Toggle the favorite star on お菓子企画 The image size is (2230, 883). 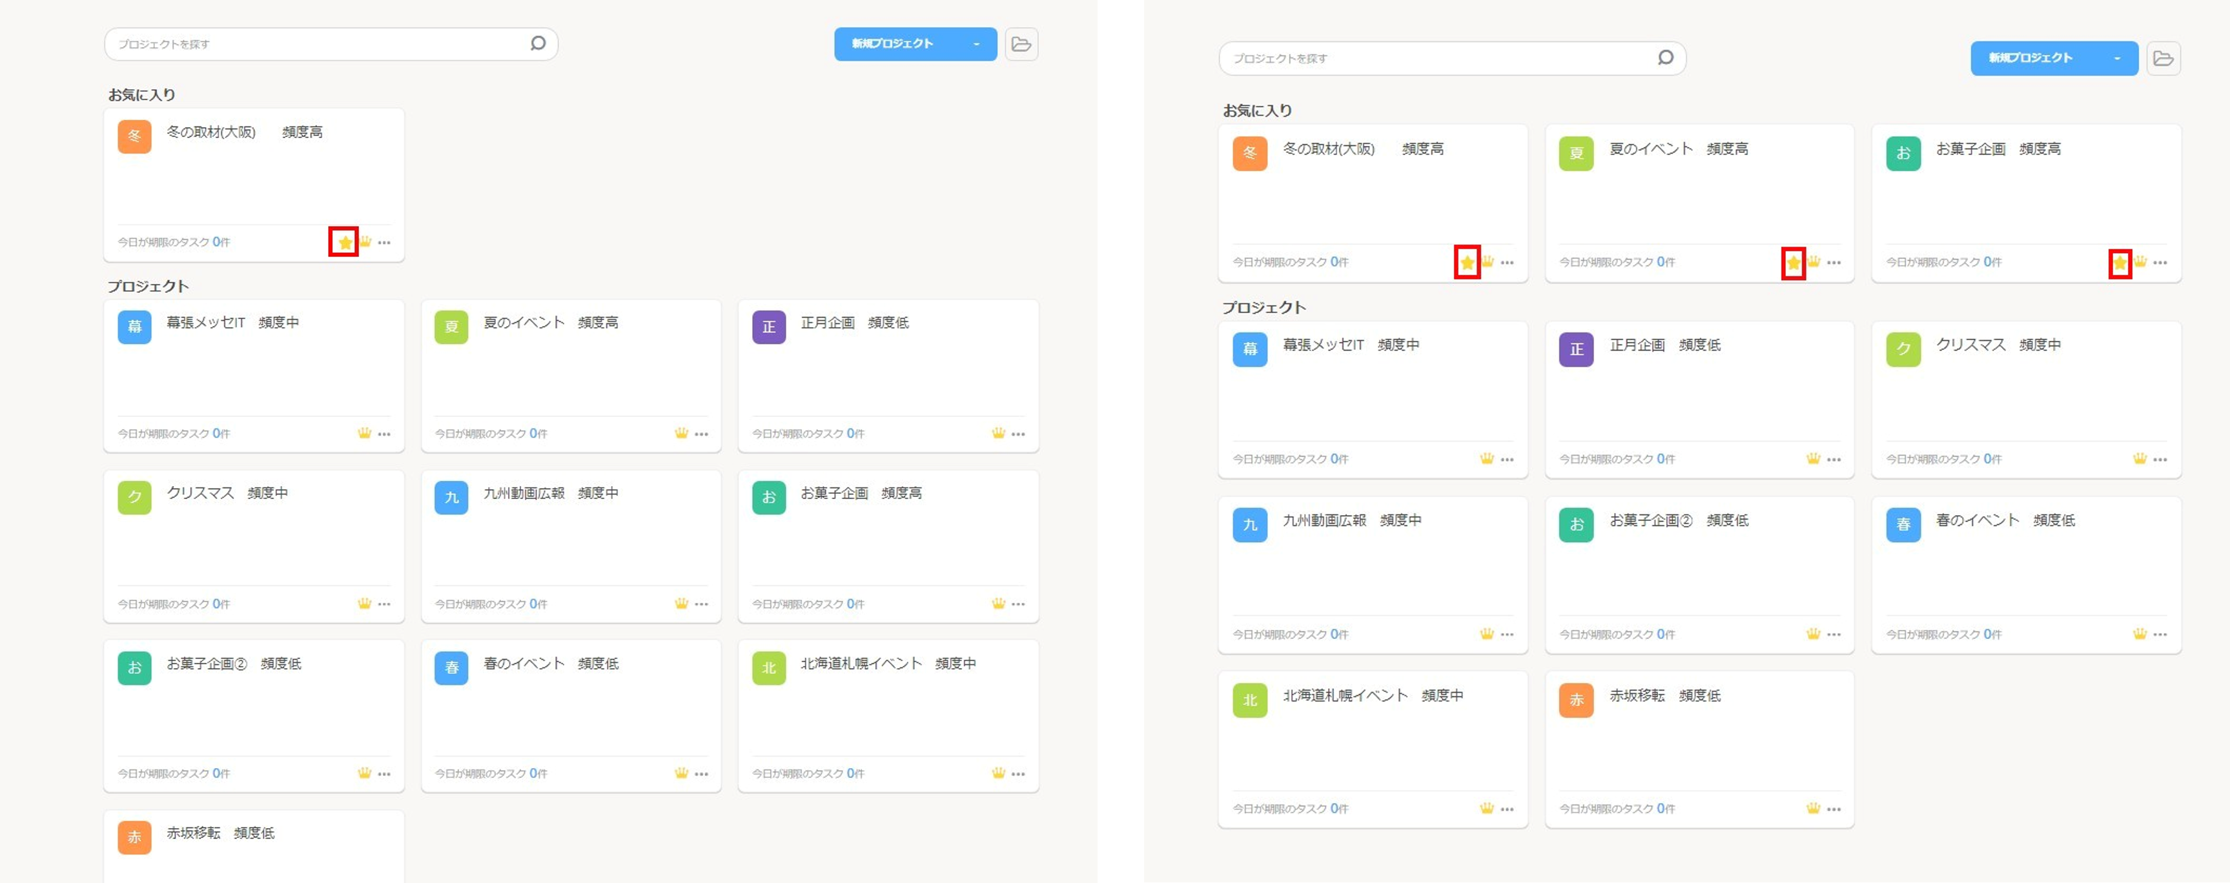click(x=2119, y=262)
